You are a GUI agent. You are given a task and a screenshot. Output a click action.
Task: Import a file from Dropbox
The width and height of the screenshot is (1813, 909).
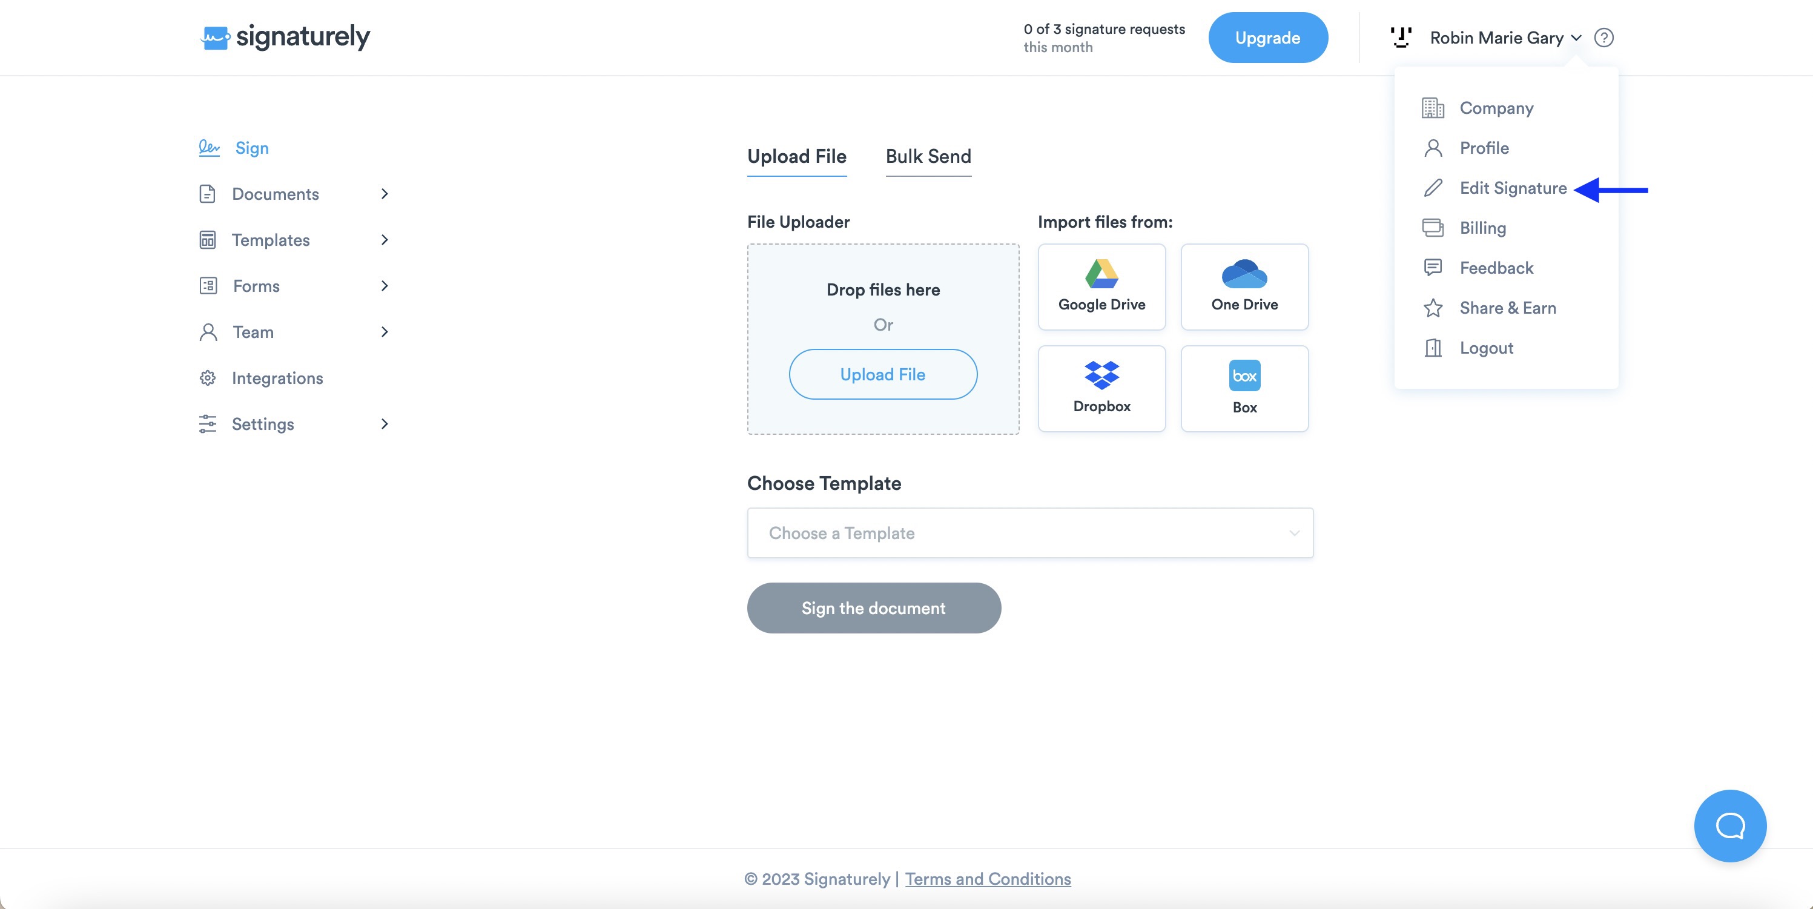(x=1101, y=389)
